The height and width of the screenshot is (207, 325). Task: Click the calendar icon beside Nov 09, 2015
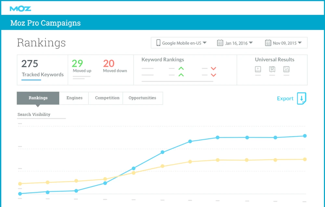point(268,43)
